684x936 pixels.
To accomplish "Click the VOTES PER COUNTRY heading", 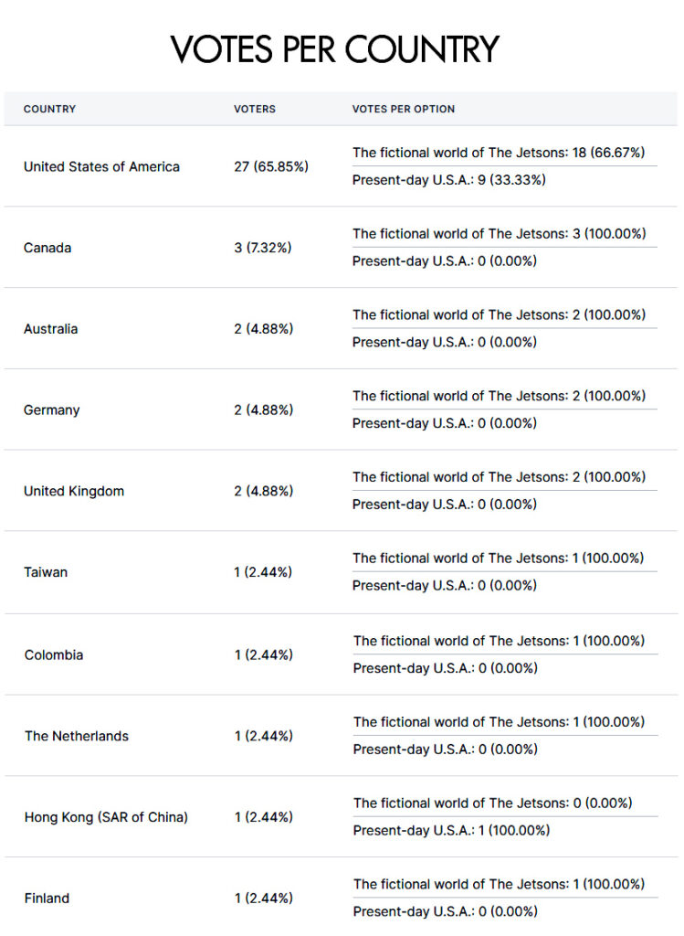I will click(334, 49).
